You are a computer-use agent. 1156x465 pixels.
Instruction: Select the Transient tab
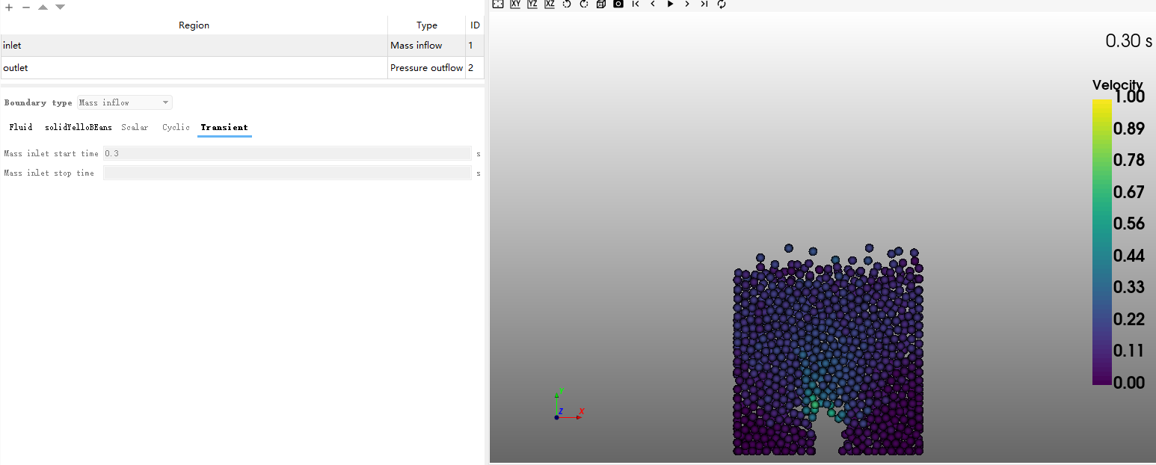tap(224, 127)
